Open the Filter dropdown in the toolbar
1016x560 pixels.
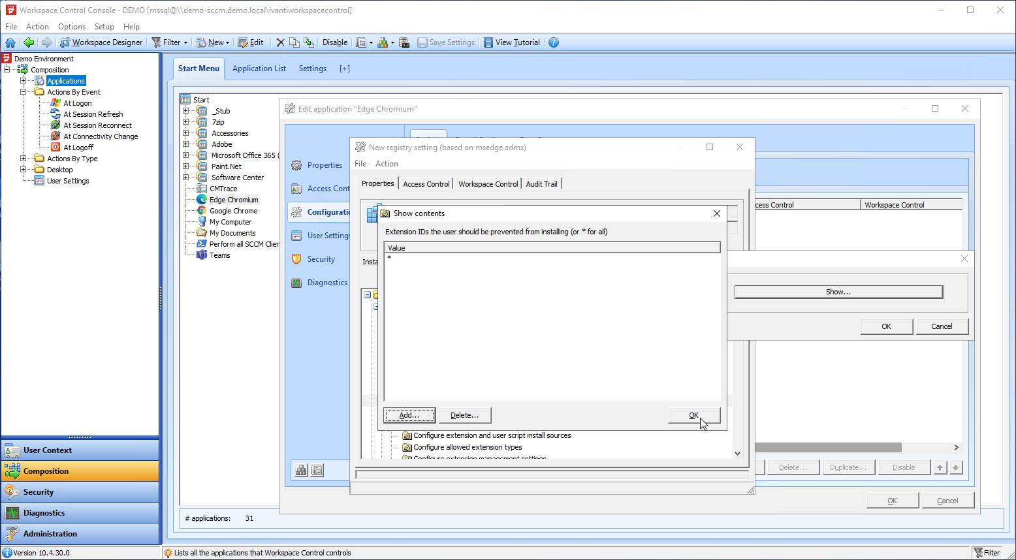pyautogui.click(x=170, y=42)
